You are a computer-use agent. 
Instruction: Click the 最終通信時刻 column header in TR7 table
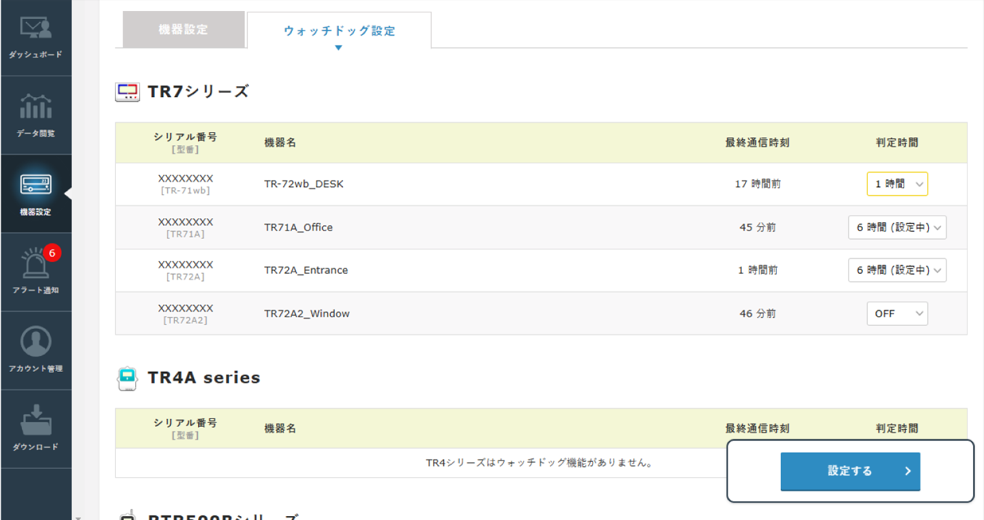point(757,142)
